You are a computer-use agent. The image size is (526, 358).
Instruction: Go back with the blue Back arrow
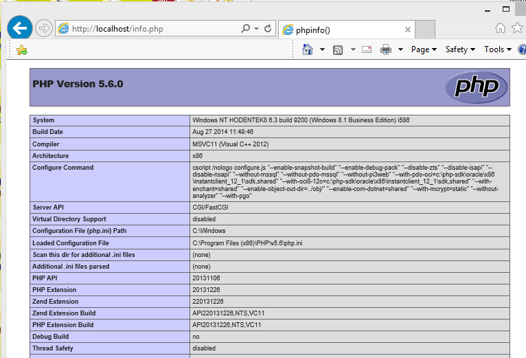click(x=20, y=28)
